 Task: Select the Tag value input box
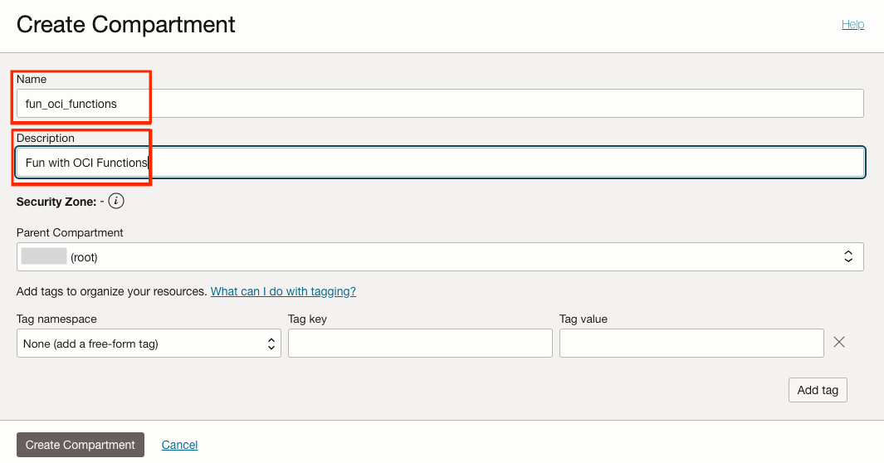point(691,344)
